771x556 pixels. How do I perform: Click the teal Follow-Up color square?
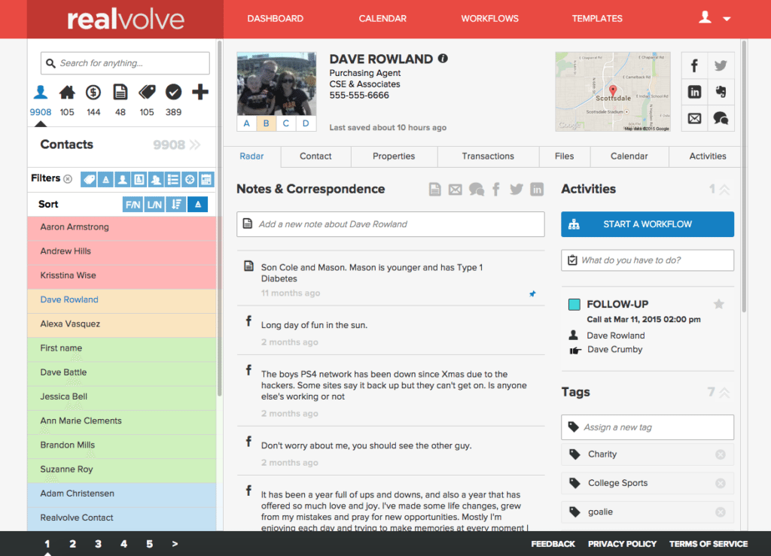click(x=574, y=305)
